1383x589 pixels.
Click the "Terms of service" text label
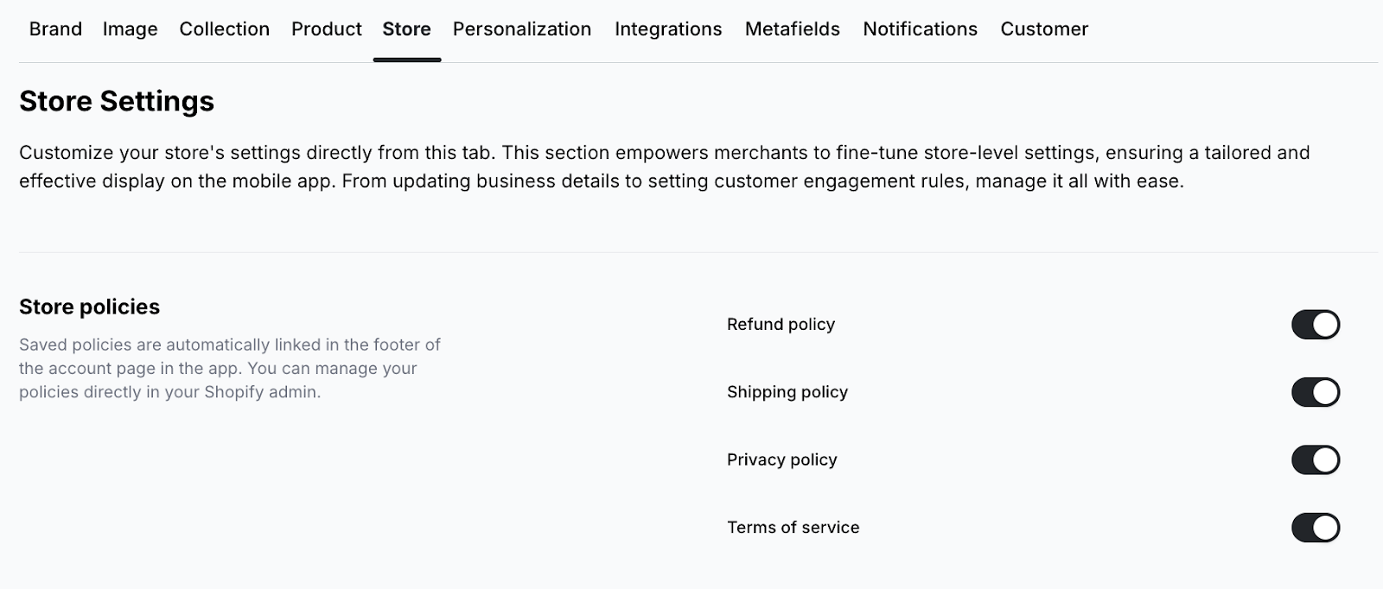click(793, 528)
